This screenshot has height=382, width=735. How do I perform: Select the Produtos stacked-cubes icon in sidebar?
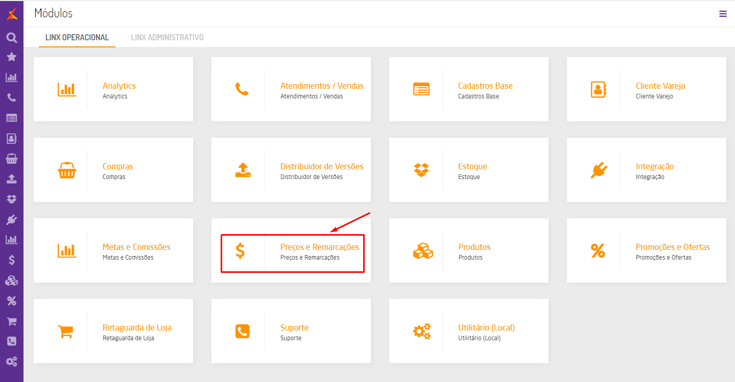11,281
